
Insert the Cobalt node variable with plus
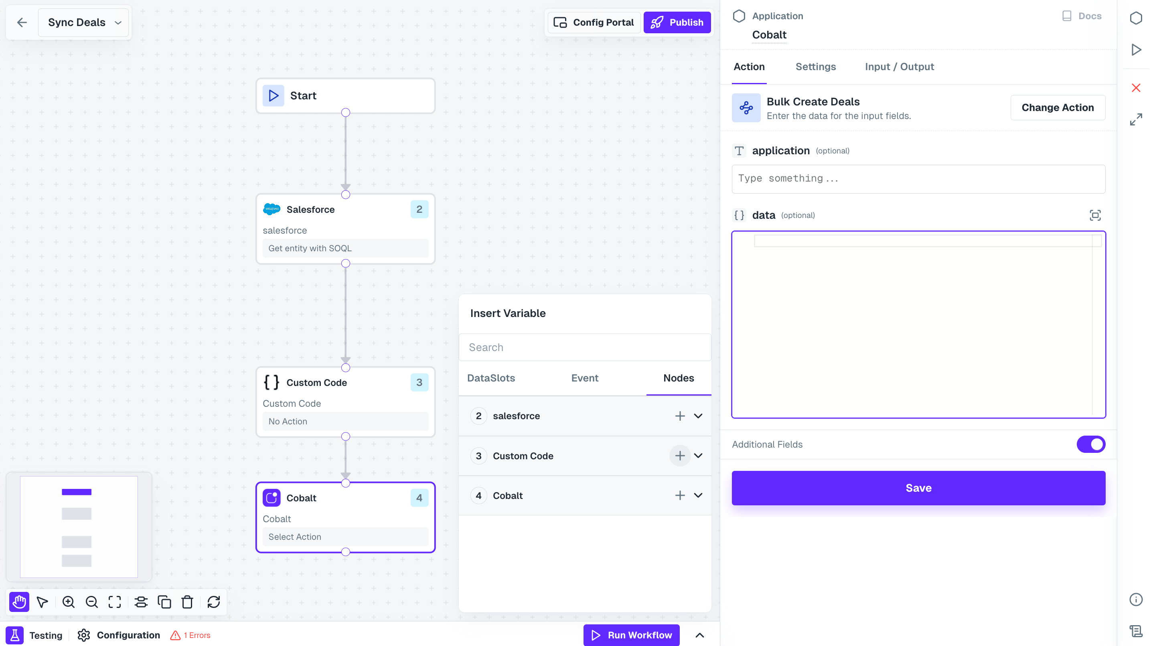[x=680, y=495]
